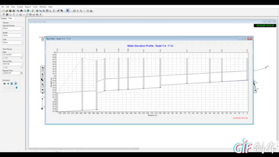Click the Date scrollbar right arrow

click(x=22, y=58)
